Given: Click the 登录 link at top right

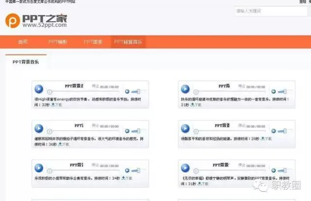Looking at the screenshot, I should tap(302, 1).
